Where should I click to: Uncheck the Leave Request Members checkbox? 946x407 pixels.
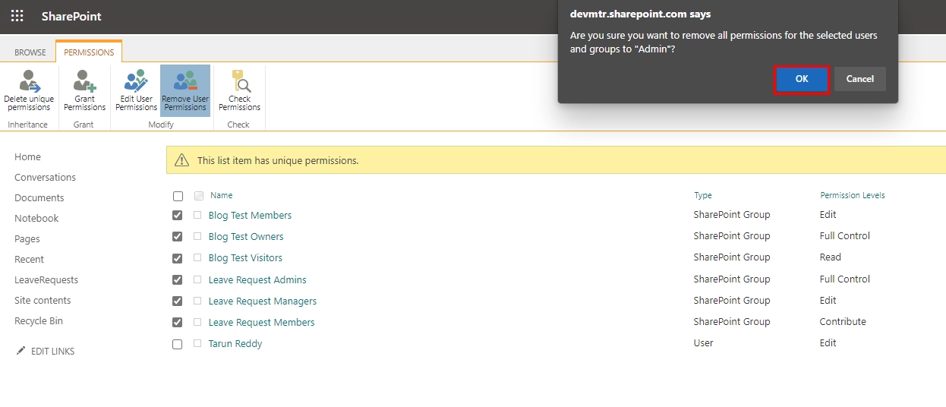point(178,323)
